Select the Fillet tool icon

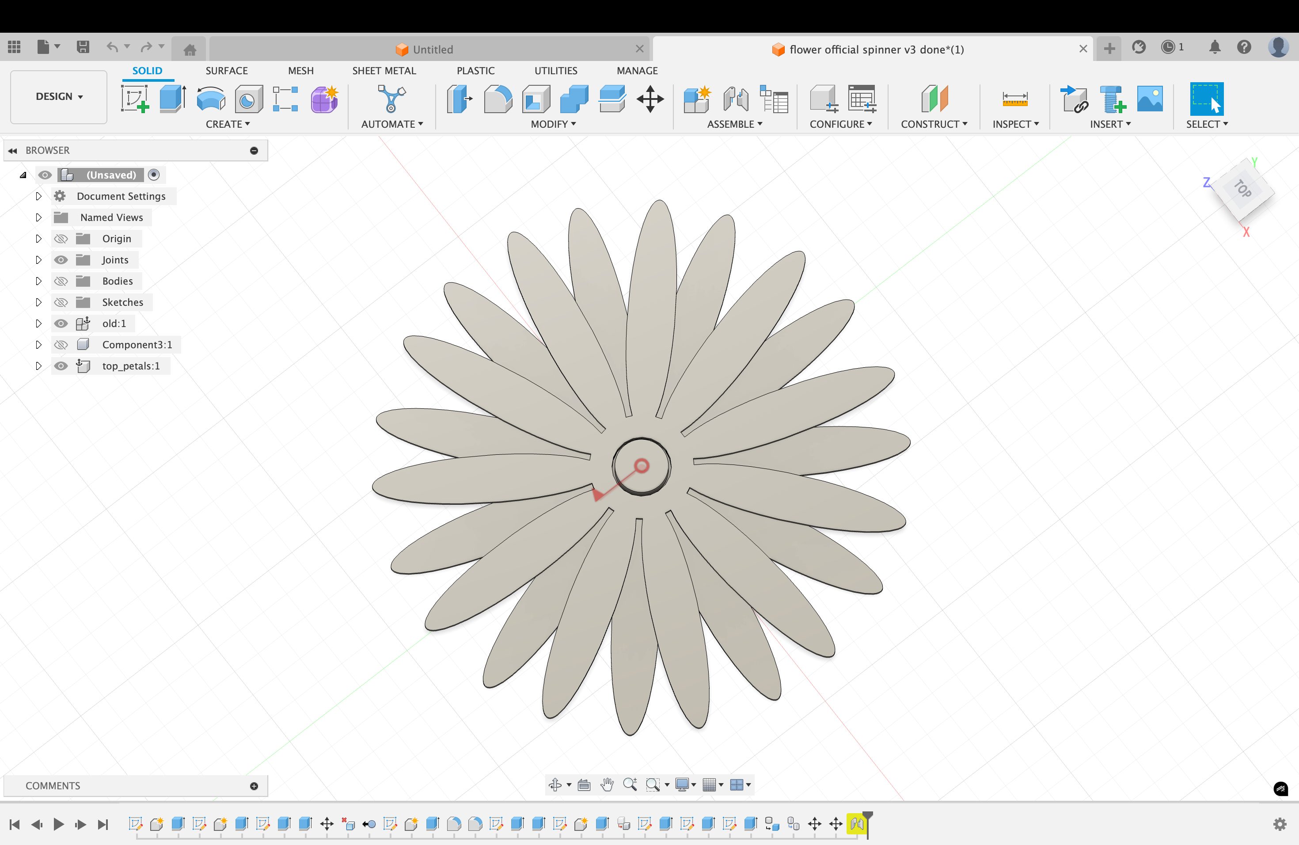coord(498,99)
